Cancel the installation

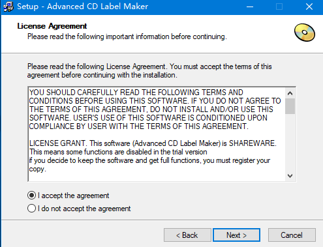coord(292,235)
